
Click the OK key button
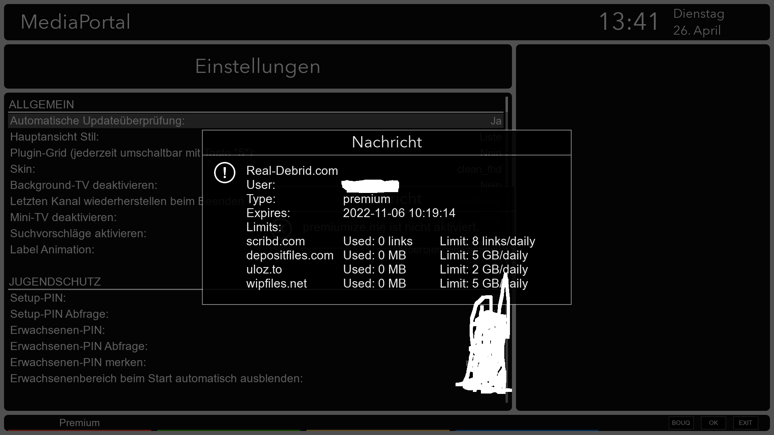pyautogui.click(x=713, y=423)
